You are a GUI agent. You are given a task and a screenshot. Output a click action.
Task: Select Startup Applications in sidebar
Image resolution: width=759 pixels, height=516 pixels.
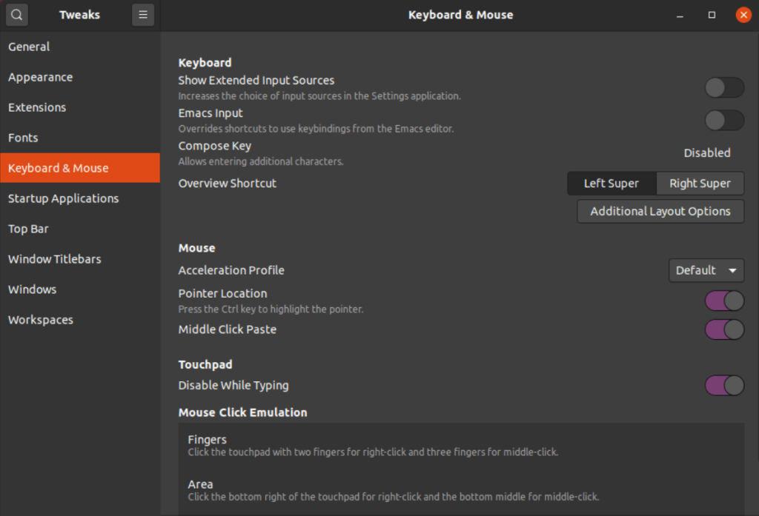click(63, 198)
